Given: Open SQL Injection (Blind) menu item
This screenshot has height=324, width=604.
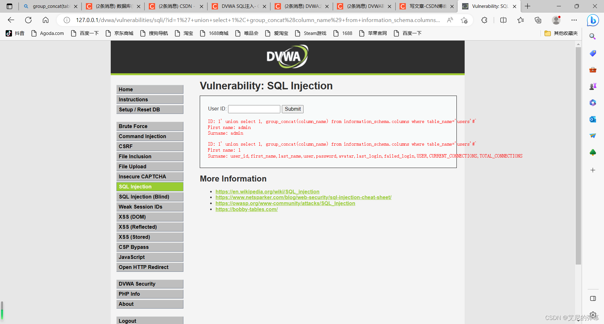Looking at the screenshot, I should tap(150, 197).
